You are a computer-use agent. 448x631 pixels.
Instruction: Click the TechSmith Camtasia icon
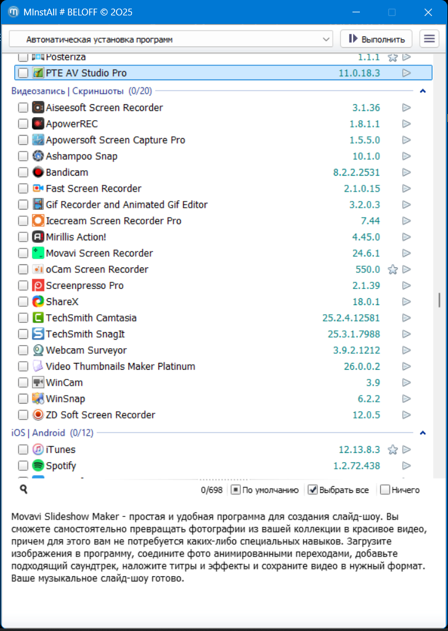coord(38,318)
